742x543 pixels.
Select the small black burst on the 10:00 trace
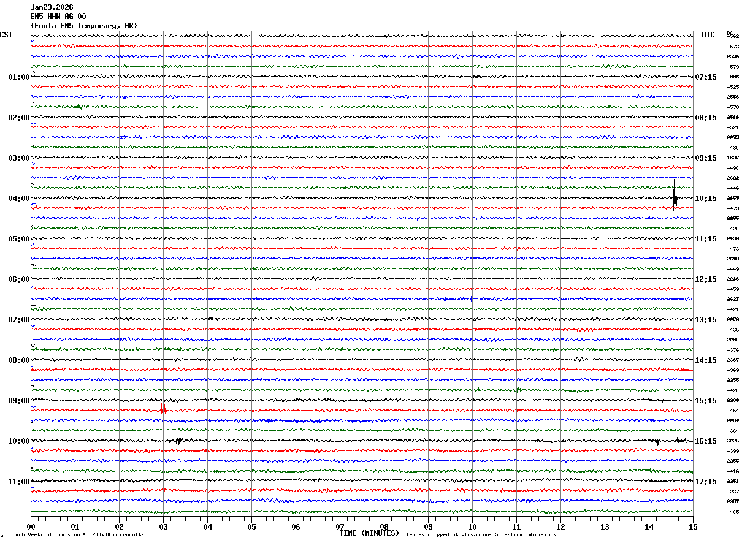click(x=178, y=441)
